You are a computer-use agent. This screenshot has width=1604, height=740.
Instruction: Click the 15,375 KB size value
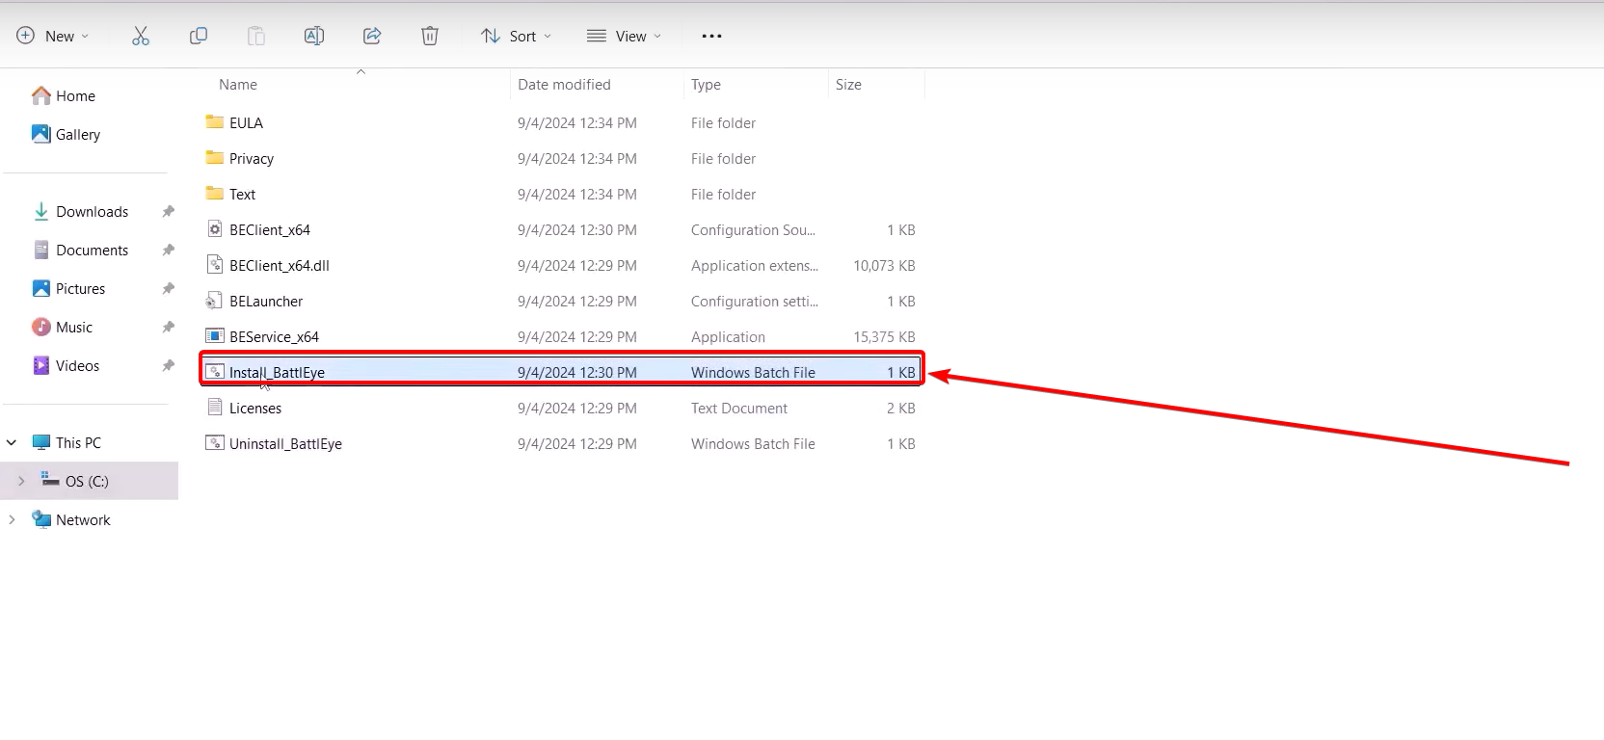click(x=884, y=336)
